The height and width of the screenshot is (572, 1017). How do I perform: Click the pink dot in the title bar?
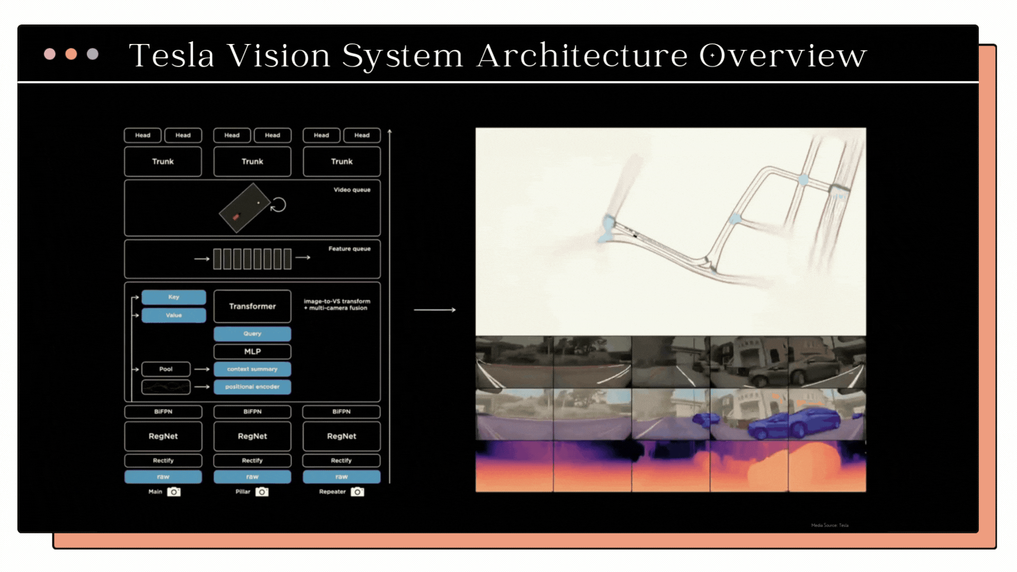point(50,54)
